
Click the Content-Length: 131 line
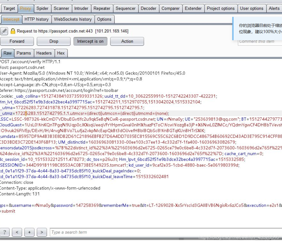(x=20, y=194)
